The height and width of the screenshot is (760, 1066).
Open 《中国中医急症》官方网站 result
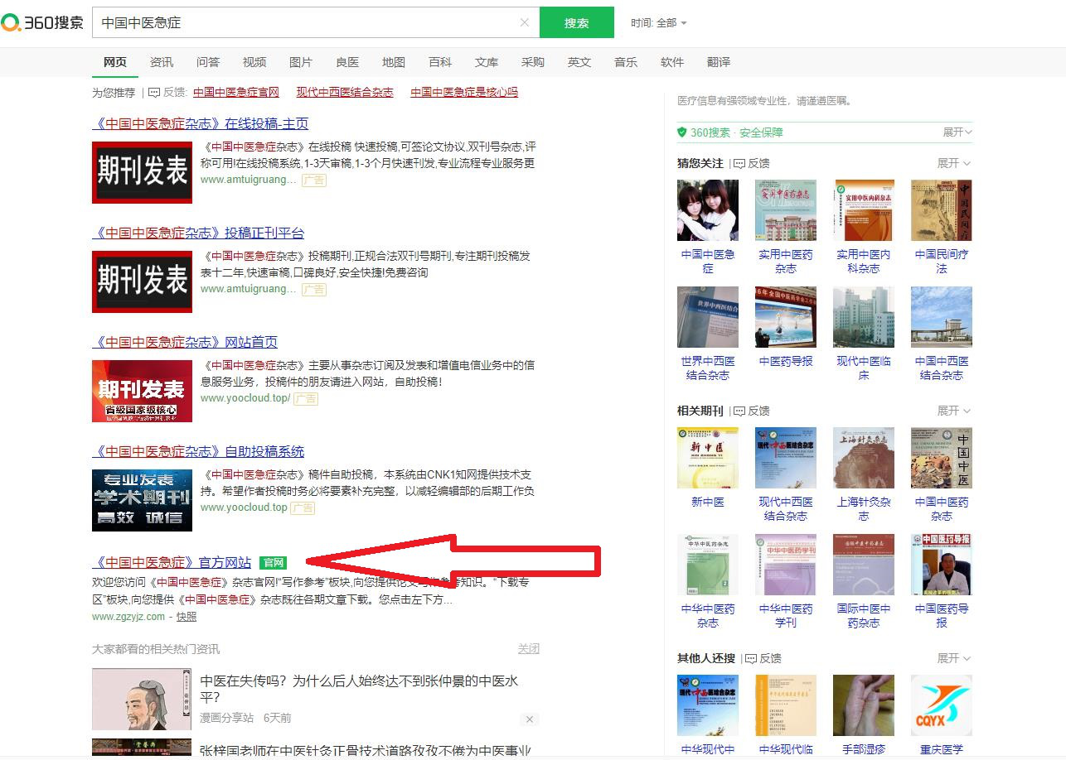[172, 562]
